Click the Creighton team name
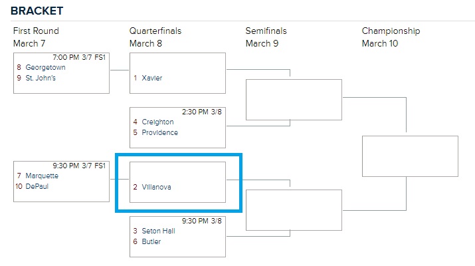This screenshot has width=475, height=266. pos(157,122)
